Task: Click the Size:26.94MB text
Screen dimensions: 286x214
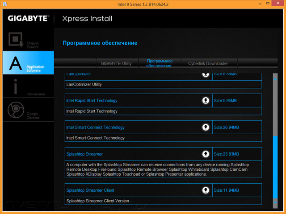Action: coord(227,128)
